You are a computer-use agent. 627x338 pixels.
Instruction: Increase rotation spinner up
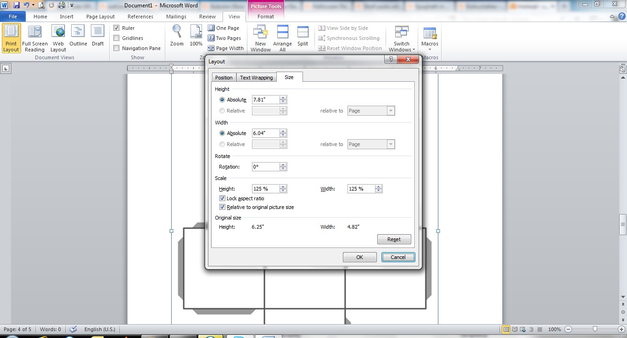(283, 165)
